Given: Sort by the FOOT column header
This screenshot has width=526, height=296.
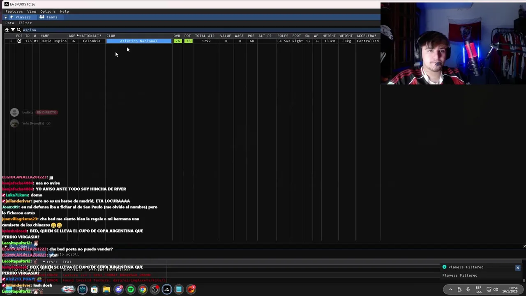Looking at the screenshot, I should pyautogui.click(x=297, y=36).
